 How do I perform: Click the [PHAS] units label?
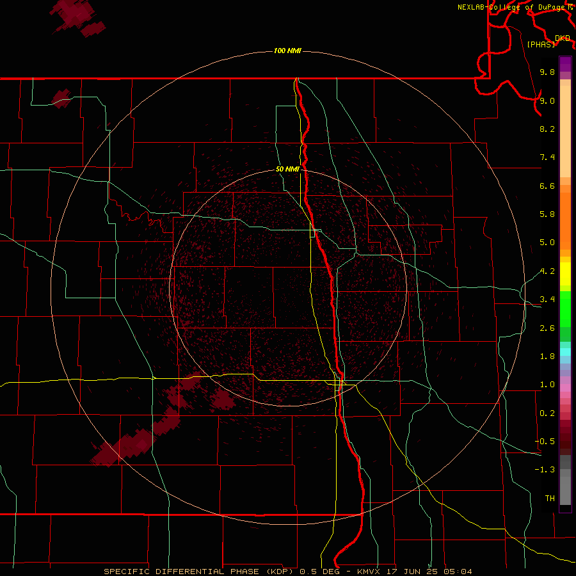tap(541, 44)
